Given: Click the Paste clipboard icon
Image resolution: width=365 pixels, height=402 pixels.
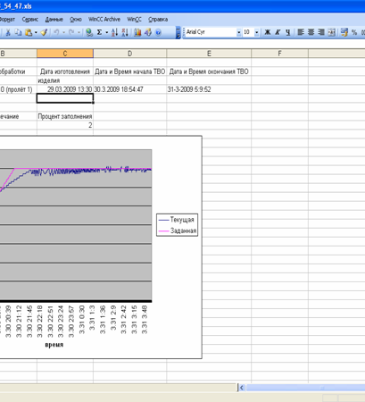Looking at the screenshot, I should point(29,32).
